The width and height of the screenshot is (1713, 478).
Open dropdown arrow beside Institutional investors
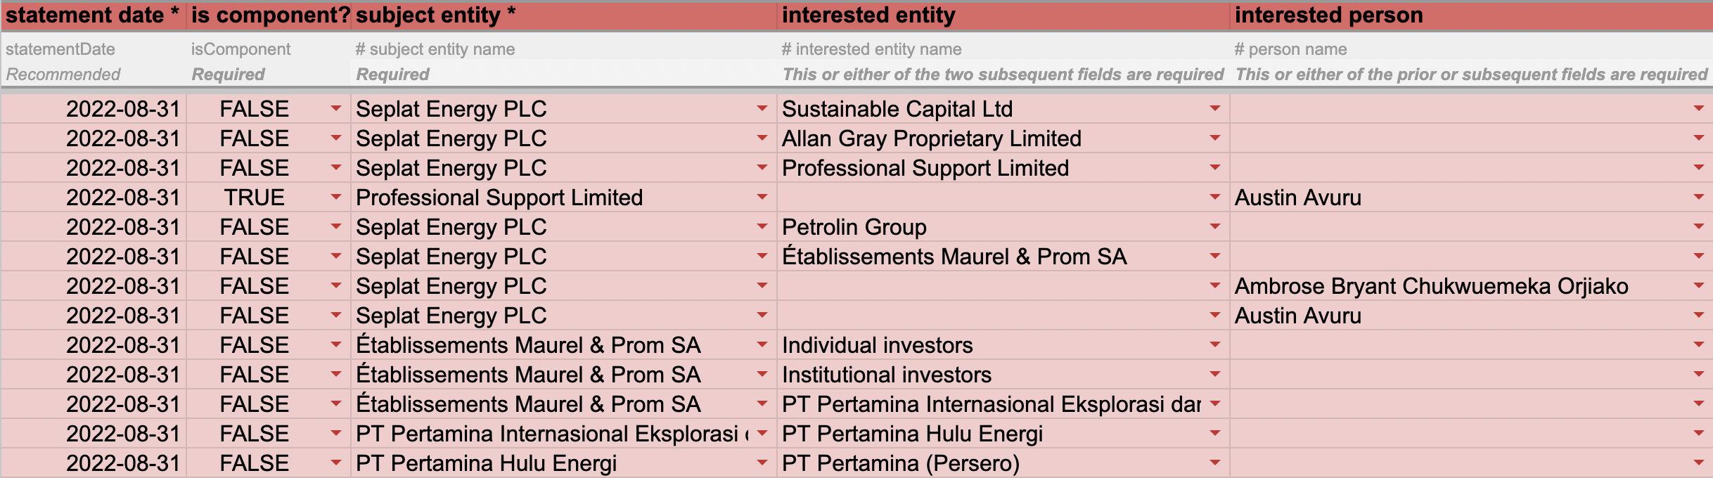1214,375
